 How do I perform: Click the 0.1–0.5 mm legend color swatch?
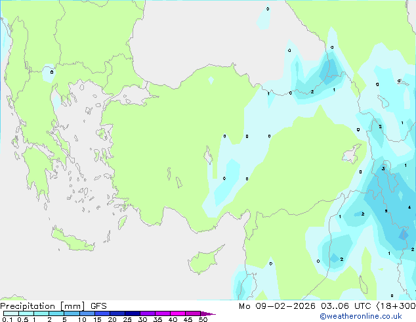click(11, 313)
